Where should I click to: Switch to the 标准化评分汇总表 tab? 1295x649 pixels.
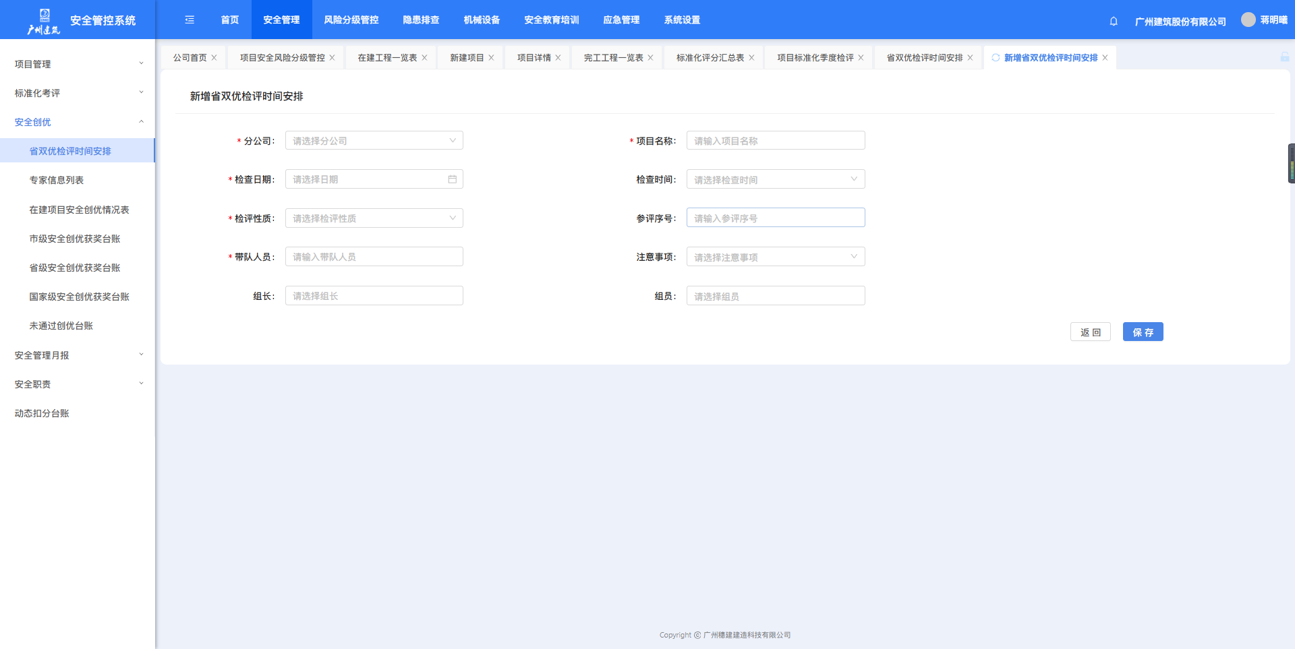(710, 58)
